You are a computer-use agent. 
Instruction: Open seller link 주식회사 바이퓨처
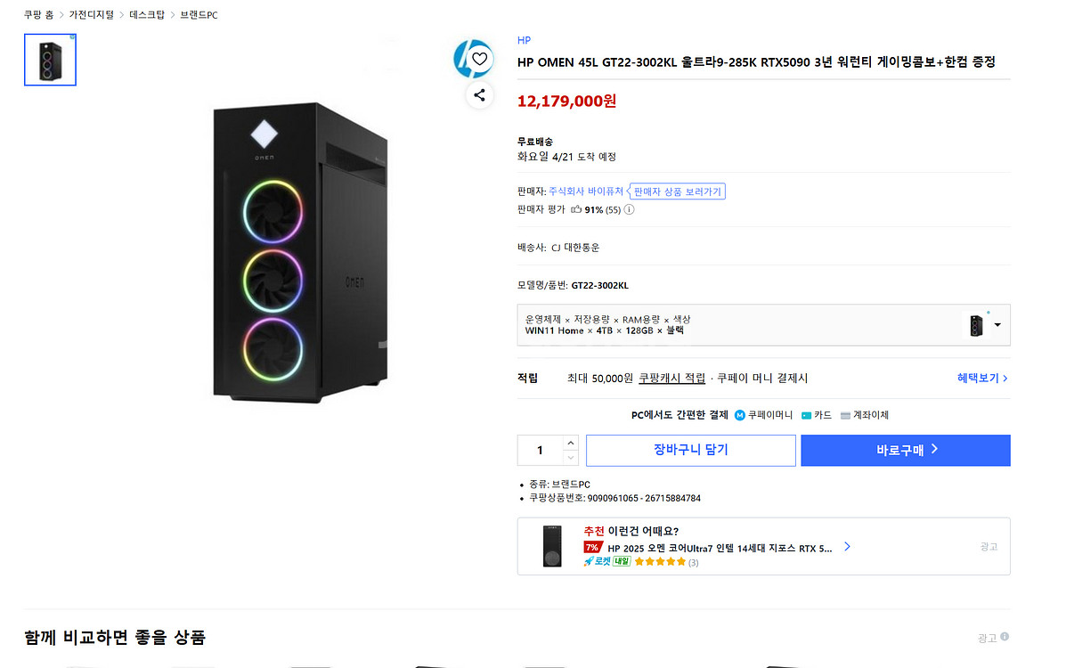586,191
